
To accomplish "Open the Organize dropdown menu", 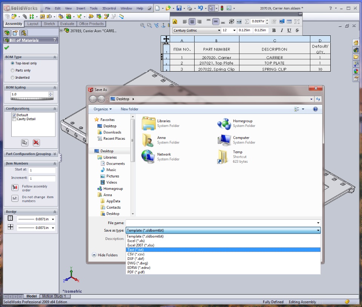I will coord(103,109).
